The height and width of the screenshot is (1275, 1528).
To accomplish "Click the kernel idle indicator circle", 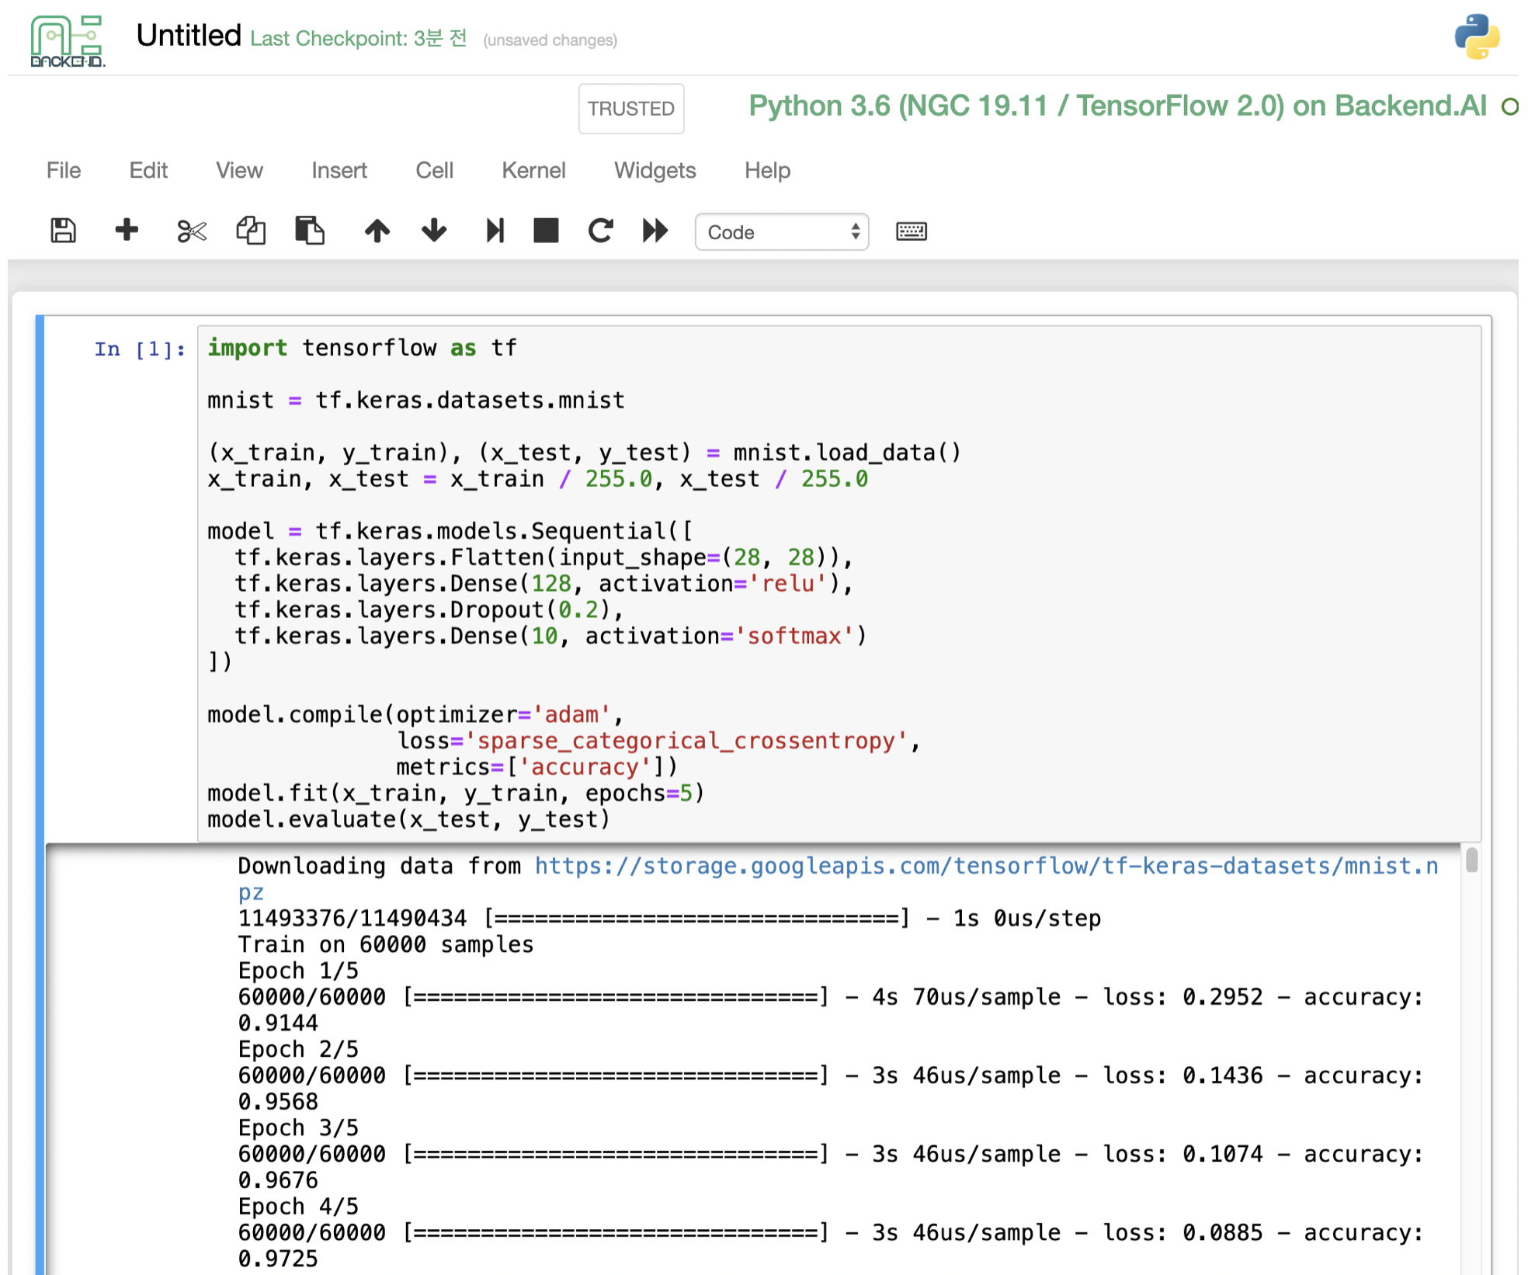I will point(1509,106).
